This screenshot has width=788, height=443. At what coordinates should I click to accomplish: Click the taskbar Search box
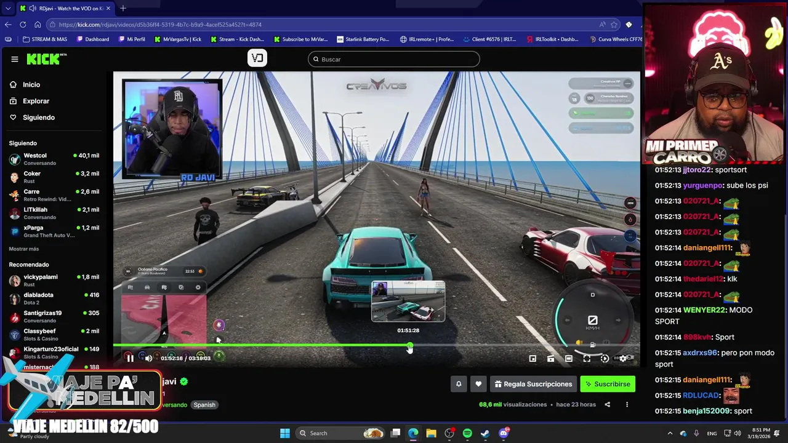coord(341,433)
